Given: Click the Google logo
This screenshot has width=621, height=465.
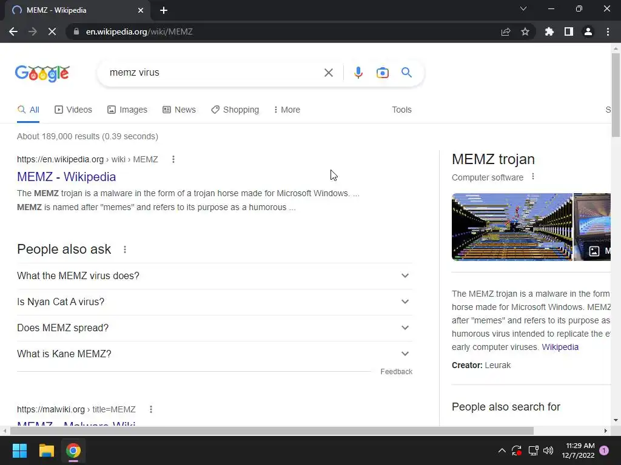Looking at the screenshot, I should pyautogui.click(x=42, y=73).
